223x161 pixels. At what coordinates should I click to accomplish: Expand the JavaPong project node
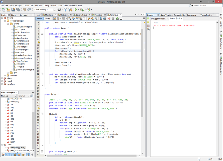[2, 84]
